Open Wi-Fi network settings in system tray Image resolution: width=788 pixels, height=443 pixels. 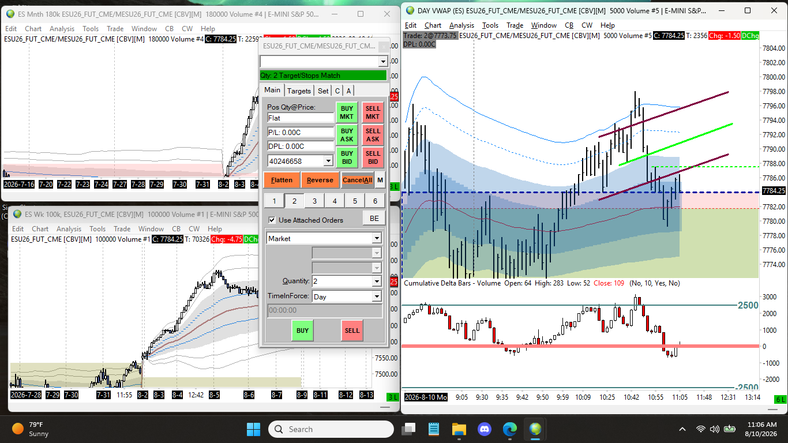tap(701, 429)
